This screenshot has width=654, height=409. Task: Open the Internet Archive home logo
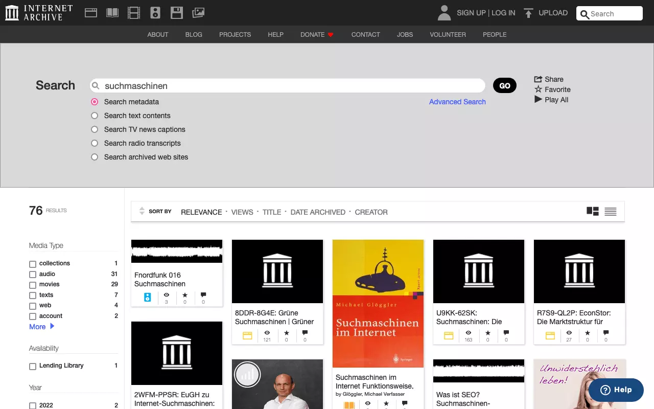(x=39, y=13)
